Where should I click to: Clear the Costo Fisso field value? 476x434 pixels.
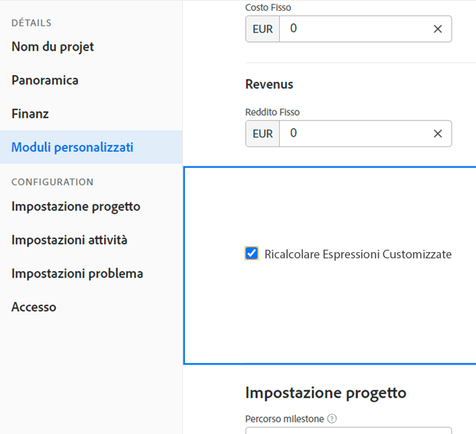pyautogui.click(x=437, y=29)
